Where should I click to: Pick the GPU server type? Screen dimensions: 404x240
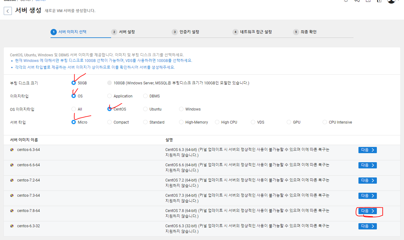[289, 122]
